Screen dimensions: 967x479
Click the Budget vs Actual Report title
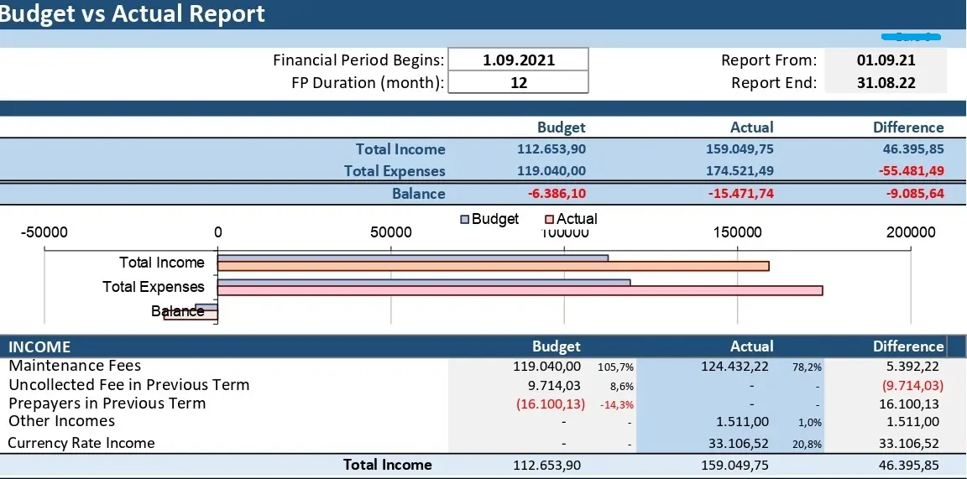133,14
